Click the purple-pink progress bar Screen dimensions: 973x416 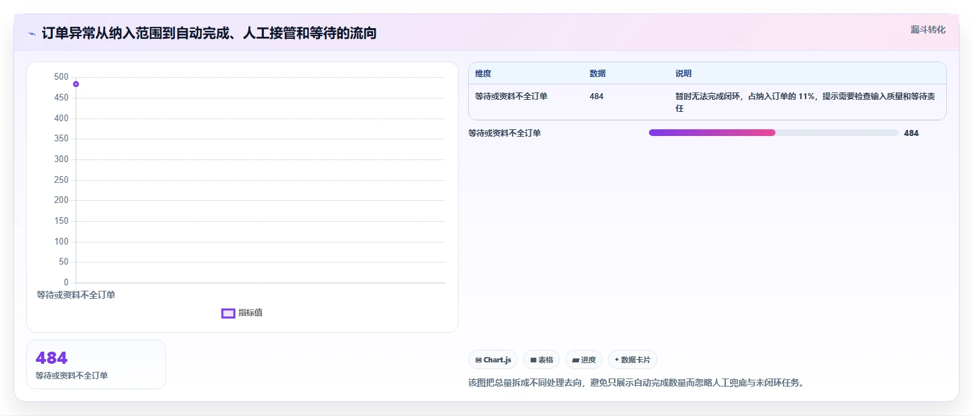(x=712, y=133)
